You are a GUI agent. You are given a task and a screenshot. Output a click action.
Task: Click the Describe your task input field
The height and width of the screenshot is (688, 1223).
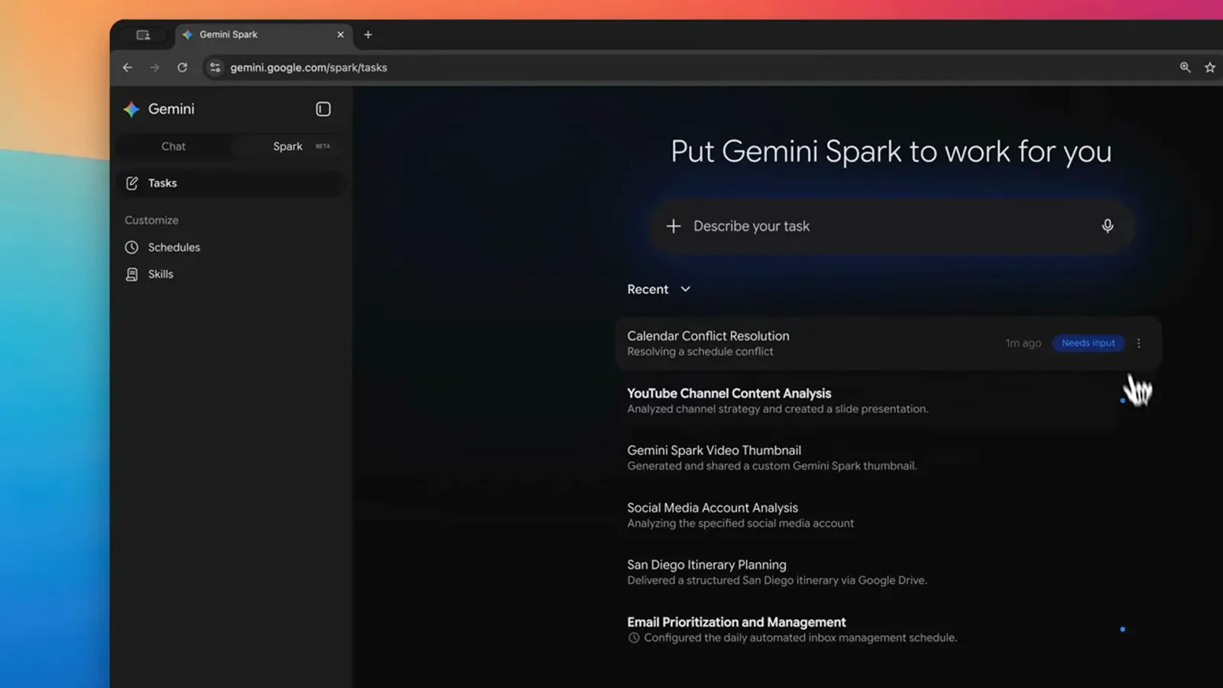[x=890, y=226]
